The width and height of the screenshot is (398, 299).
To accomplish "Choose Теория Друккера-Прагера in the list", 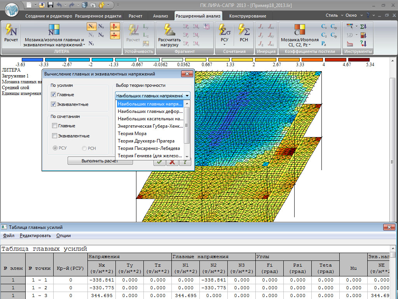I will 146,141.
